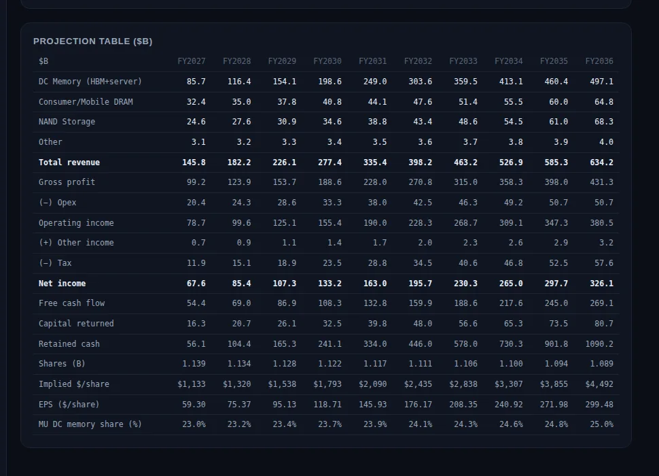659x476 pixels.
Task: Click the Shares (B) row label
Action: [63, 364]
